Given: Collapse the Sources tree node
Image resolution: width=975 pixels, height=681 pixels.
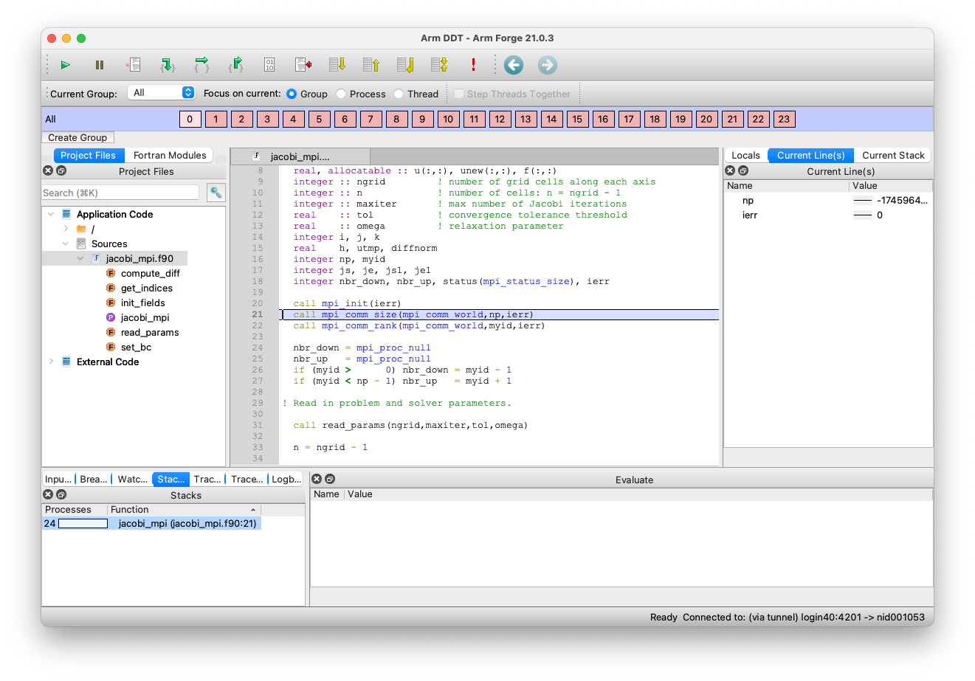Looking at the screenshot, I should pos(66,243).
